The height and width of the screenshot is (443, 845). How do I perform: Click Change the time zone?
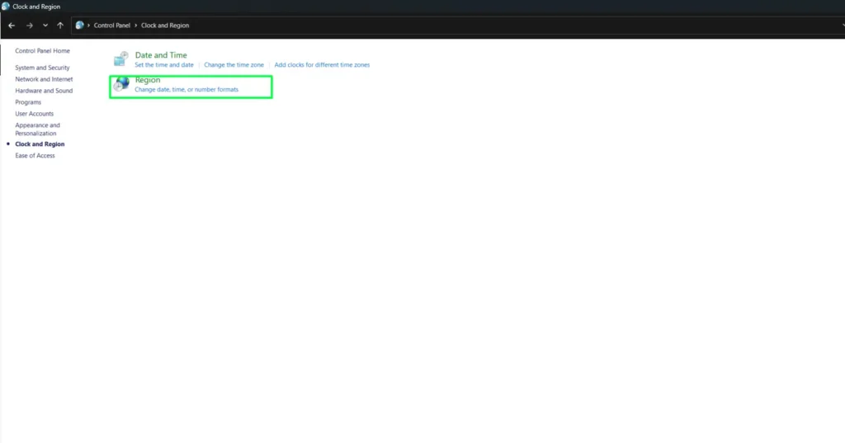pyautogui.click(x=234, y=64)
